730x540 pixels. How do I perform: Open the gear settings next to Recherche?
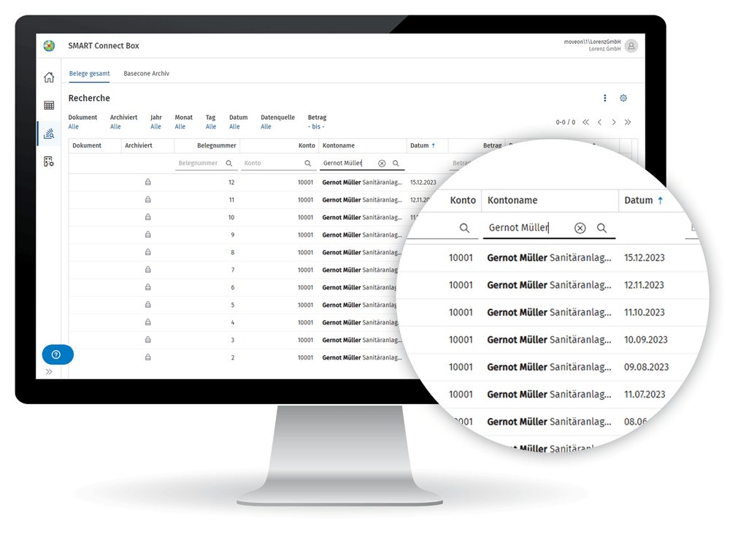click(x=623, y=99)
